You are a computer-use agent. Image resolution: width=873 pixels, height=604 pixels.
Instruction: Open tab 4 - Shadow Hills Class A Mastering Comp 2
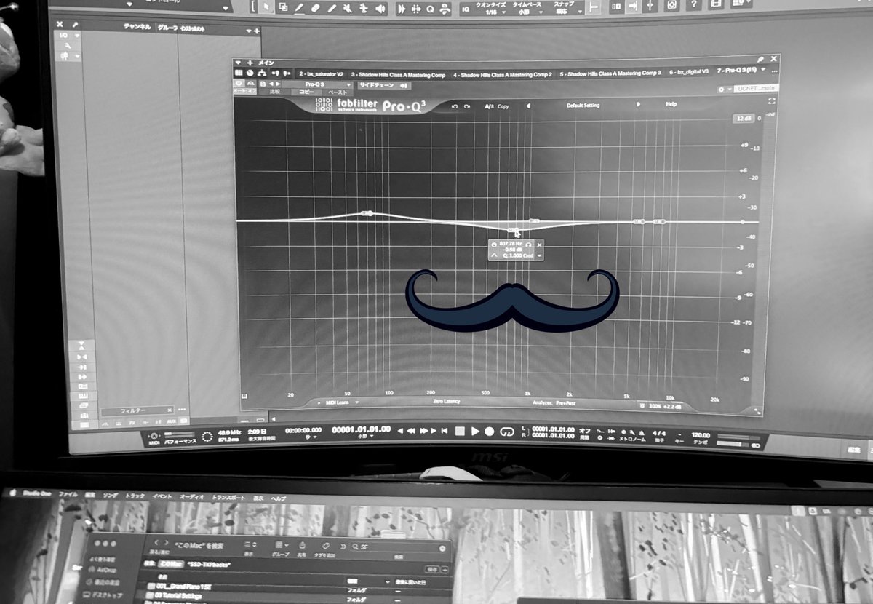[502, 73]
